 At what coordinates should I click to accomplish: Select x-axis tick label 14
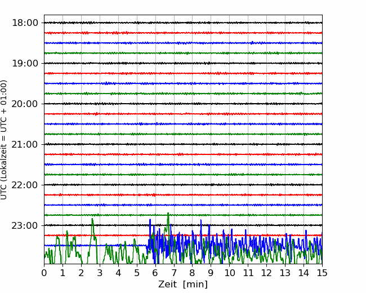click(303, 273)
